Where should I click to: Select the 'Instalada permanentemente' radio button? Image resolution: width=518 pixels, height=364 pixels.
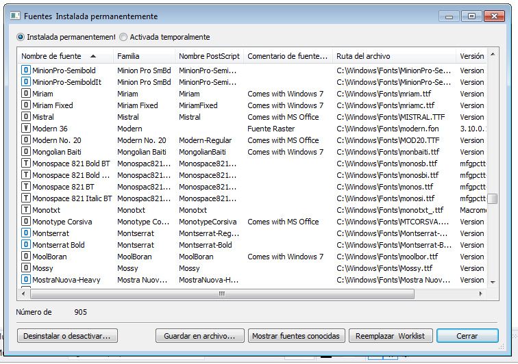(21, 37)
